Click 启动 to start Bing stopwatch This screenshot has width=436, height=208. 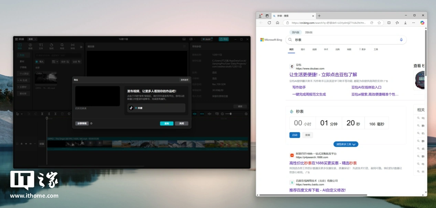295,135
